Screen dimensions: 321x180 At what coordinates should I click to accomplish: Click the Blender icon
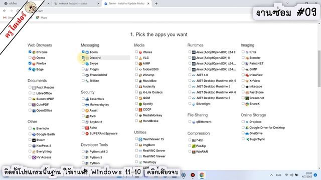(247, 58)
